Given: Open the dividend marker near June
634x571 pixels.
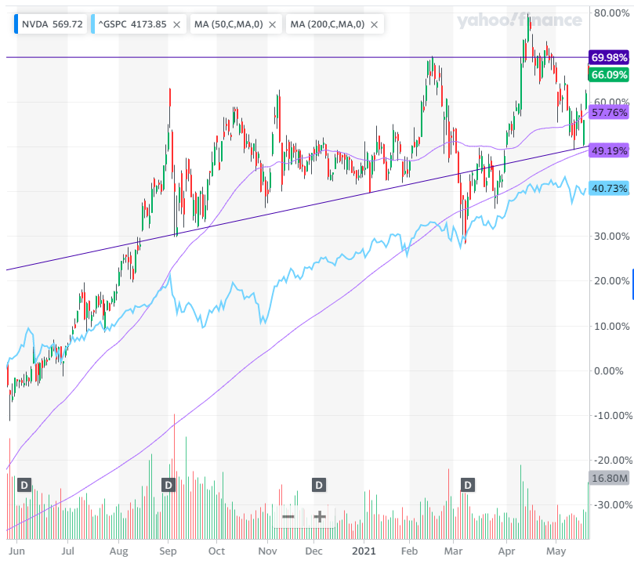Looking at the screenshot, I should coord(24,485).
